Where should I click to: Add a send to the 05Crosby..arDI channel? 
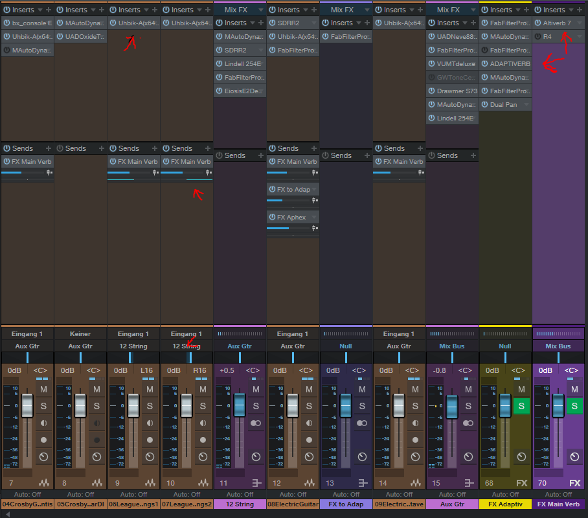coord(101,148)
